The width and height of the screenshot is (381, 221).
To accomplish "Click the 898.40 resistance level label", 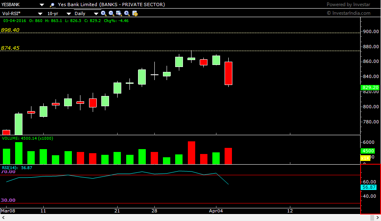I will (10, 30).
